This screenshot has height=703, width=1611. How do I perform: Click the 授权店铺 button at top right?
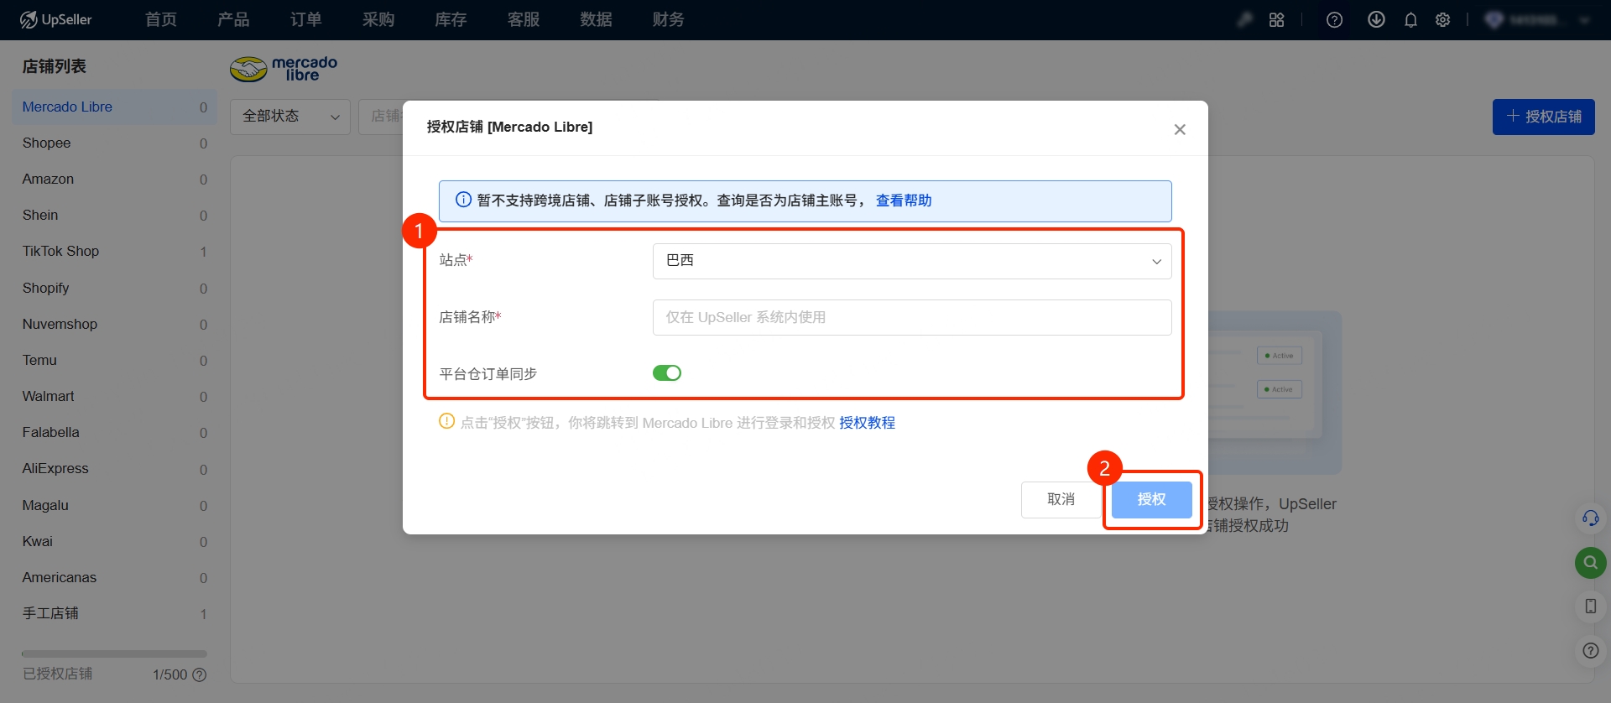1543,117
